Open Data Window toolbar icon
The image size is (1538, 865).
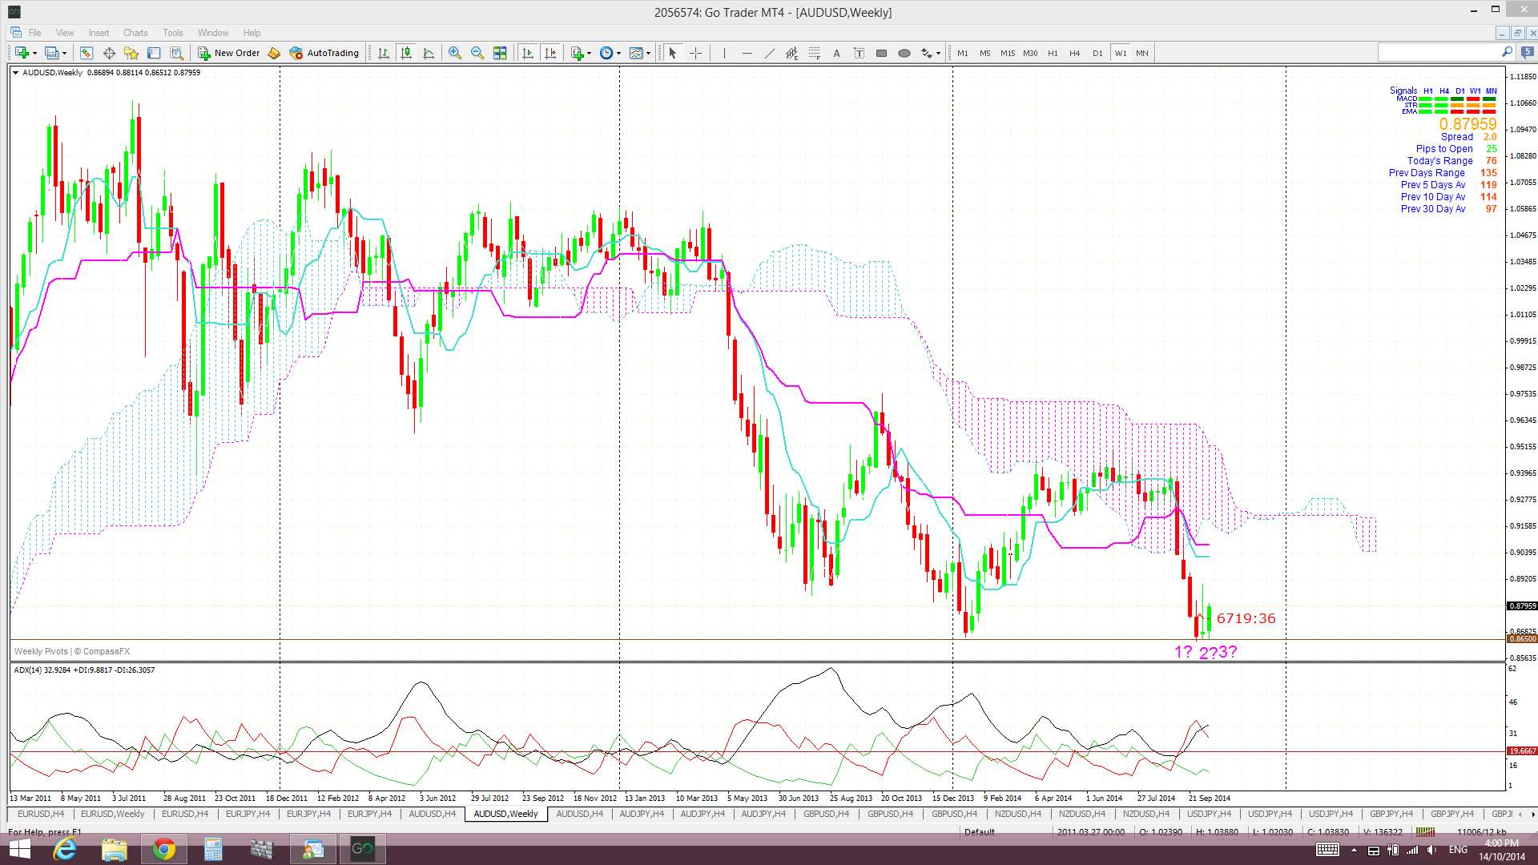tap(109, 53)
